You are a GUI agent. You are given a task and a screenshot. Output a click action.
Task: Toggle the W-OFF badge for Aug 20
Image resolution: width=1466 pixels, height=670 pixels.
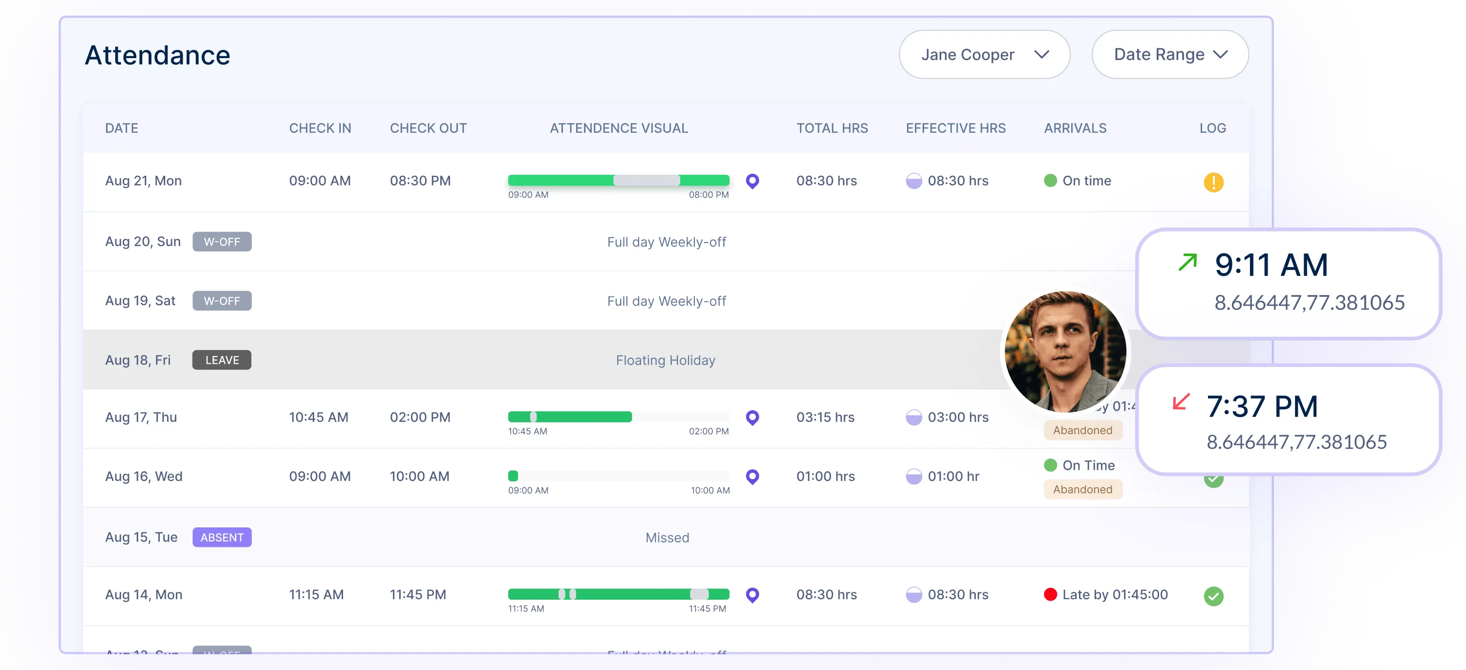tap(221, 242)
